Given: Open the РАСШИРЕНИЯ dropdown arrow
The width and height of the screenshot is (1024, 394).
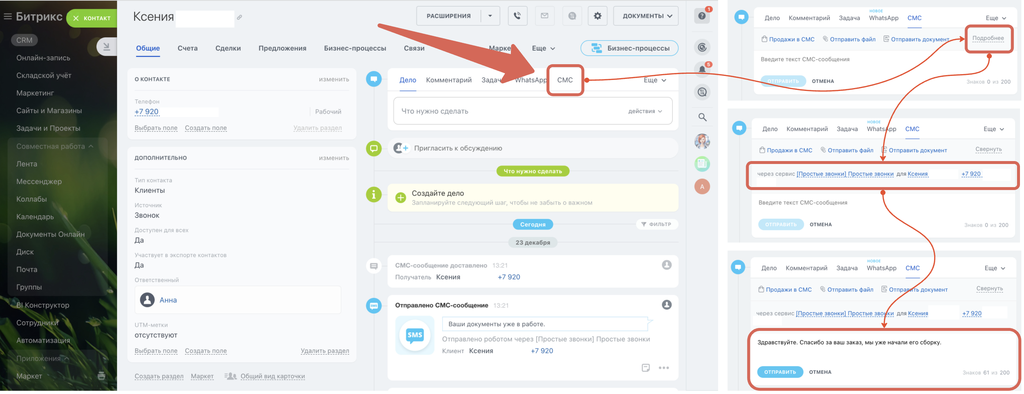Looking at the screenshot, I should click(x=490, y=16).
